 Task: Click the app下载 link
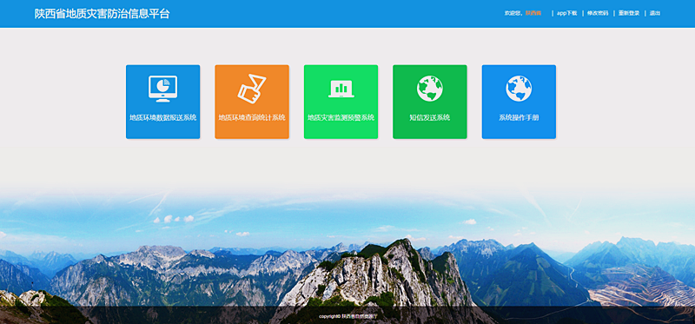pyautogui.click(x=567, y=13)
